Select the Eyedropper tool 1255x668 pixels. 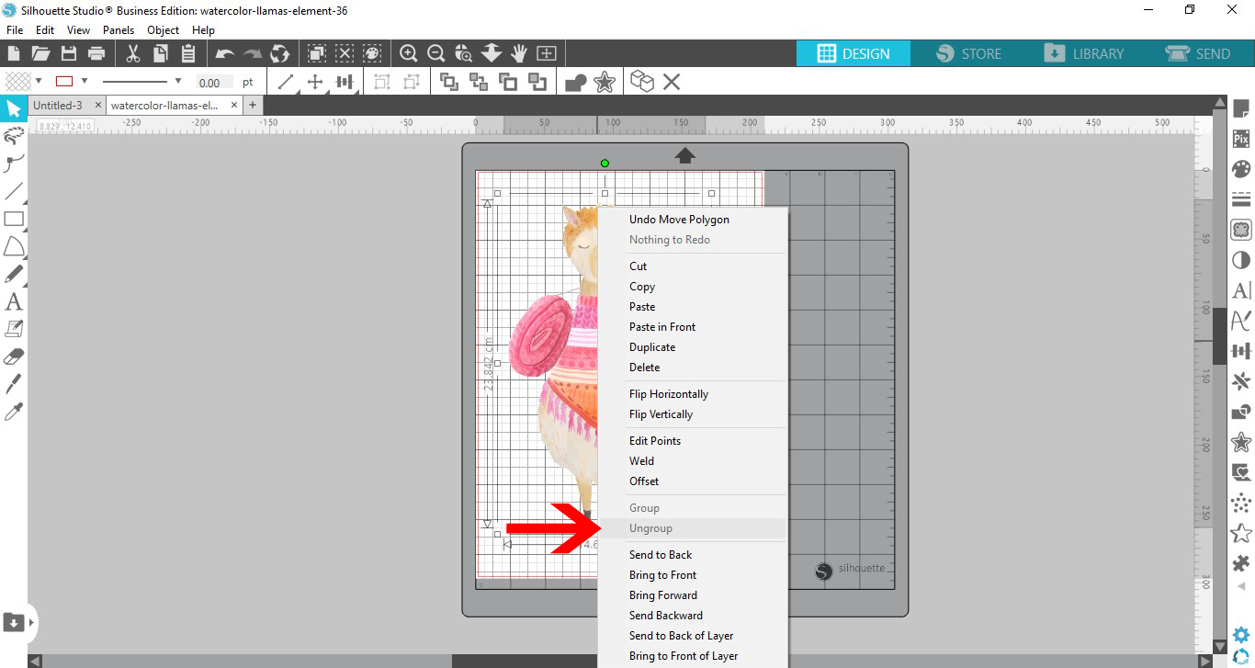14,411
